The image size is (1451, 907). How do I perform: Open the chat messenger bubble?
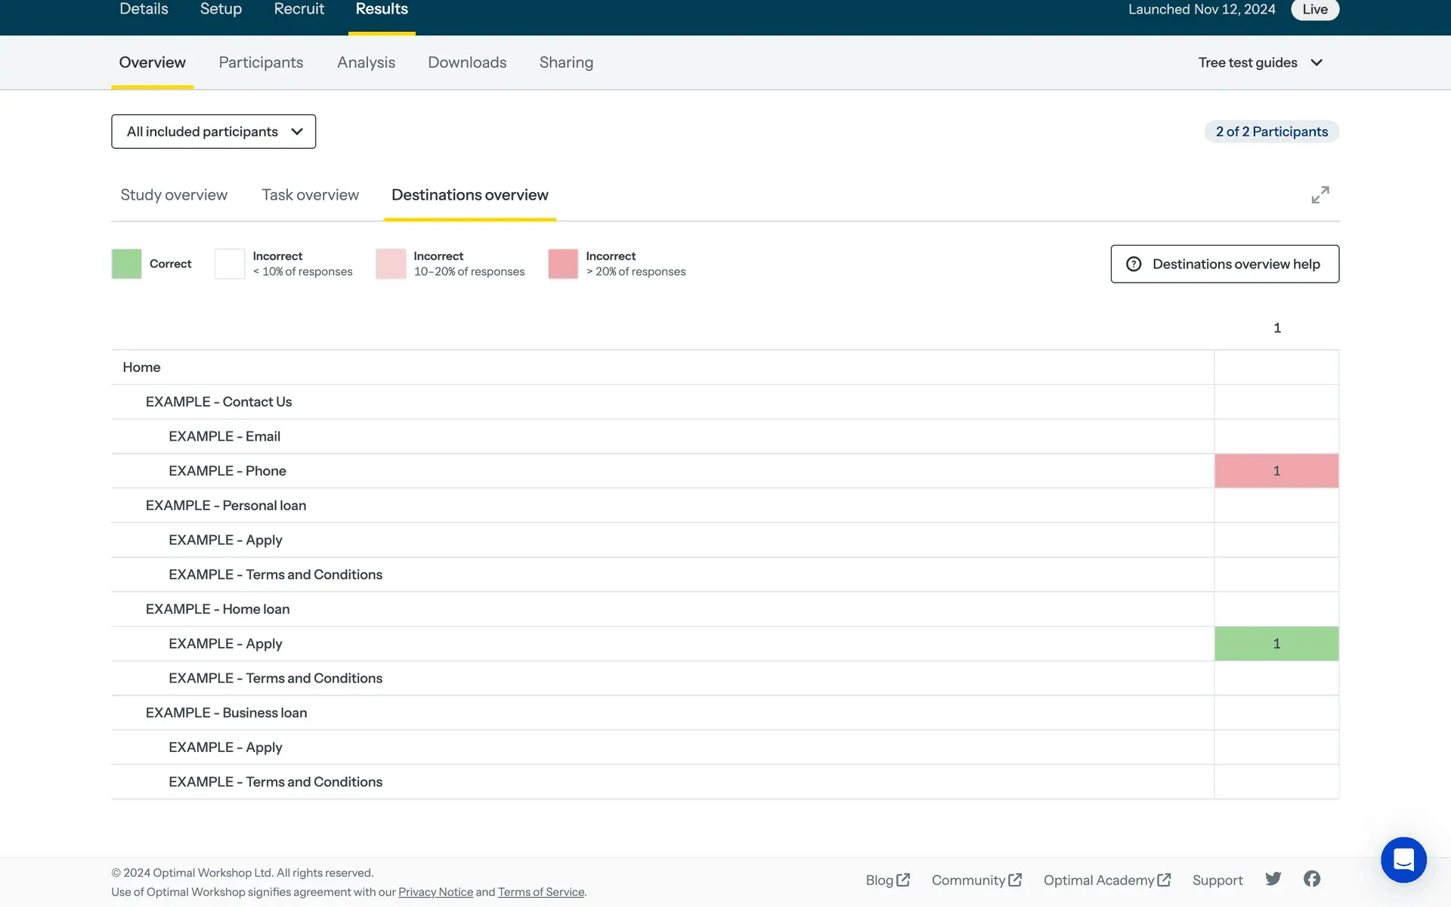point(1403,859)
